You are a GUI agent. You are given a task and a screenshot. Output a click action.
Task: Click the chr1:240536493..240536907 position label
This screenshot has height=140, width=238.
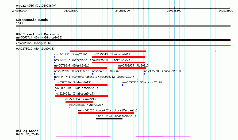coord(36,6)
